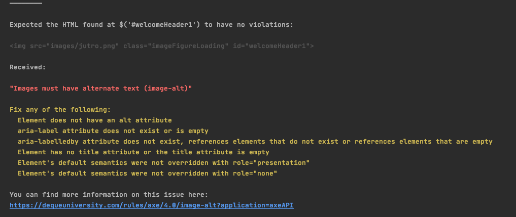Click the role="presentation" violation line
The image size is (516, 217).
(x=163, y=163)
